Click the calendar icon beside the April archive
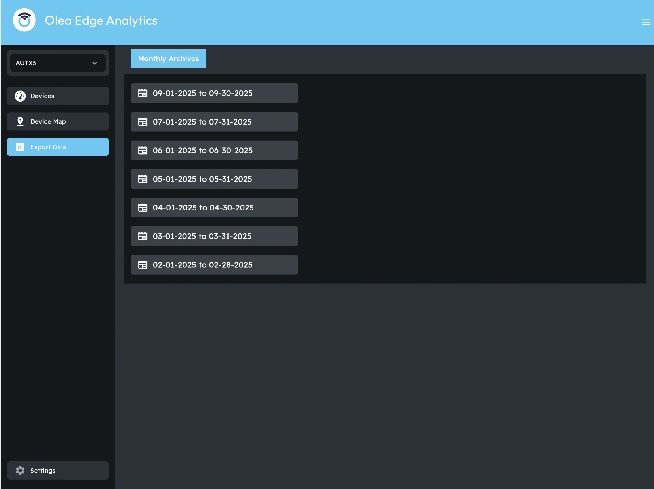The image size is (654, 489). coord(143,207)
